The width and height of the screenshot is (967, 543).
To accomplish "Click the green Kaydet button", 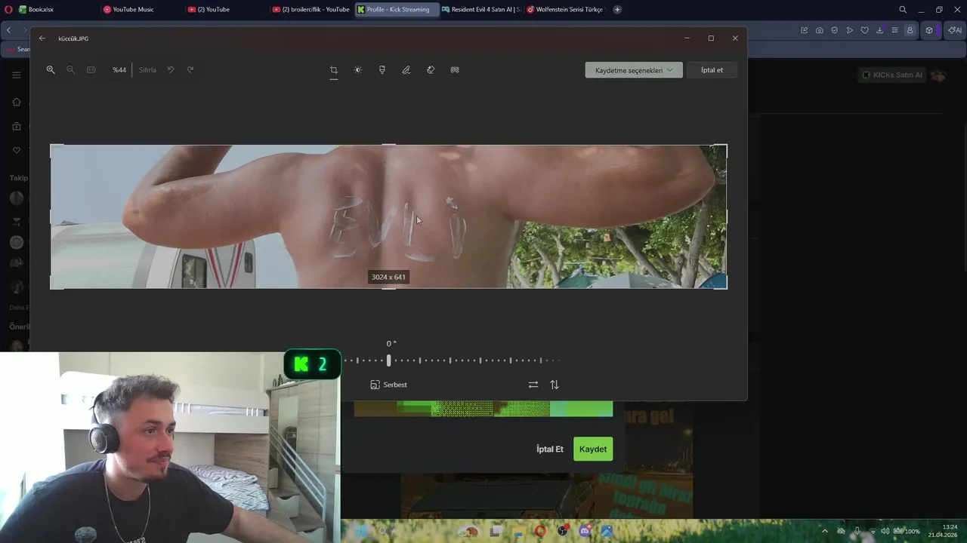I will 593,449.
